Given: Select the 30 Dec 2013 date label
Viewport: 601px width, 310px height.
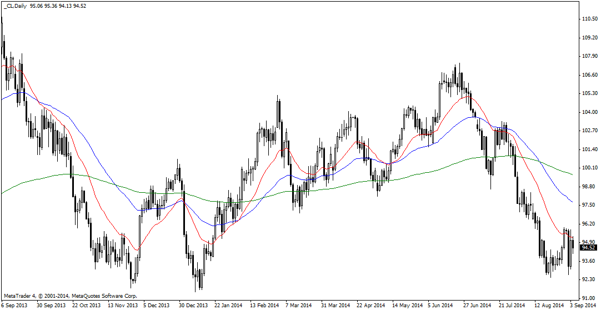Looking at the screenshot, I should [x=193, y=306].
